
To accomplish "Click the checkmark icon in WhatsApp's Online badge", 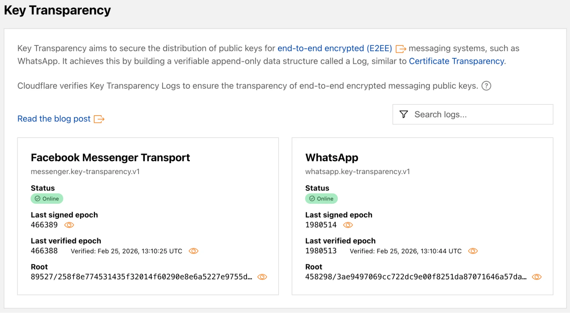I will (312, 199).
